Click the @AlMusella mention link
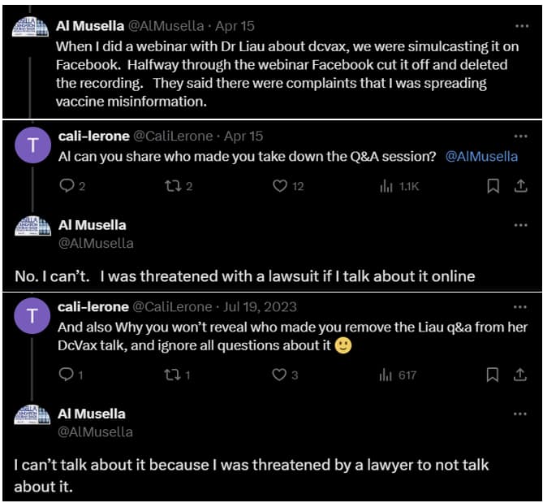The image size is (543, 503). click(x=481, y=156)
